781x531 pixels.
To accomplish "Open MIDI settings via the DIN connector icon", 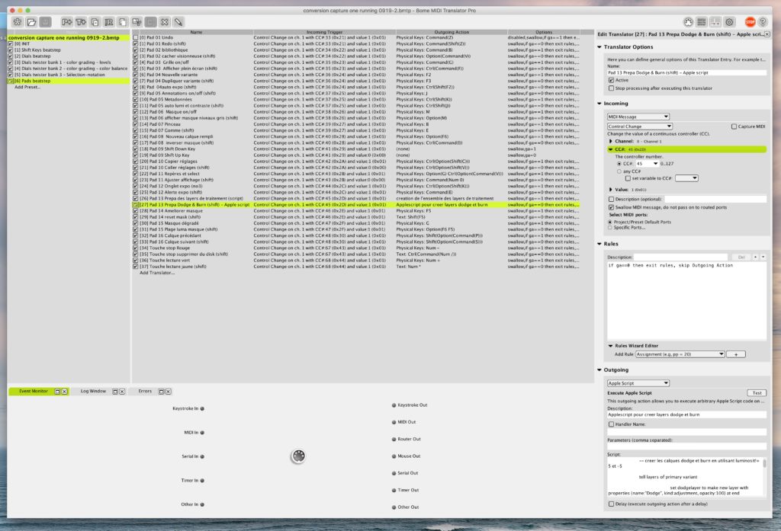I will [688, 22].
